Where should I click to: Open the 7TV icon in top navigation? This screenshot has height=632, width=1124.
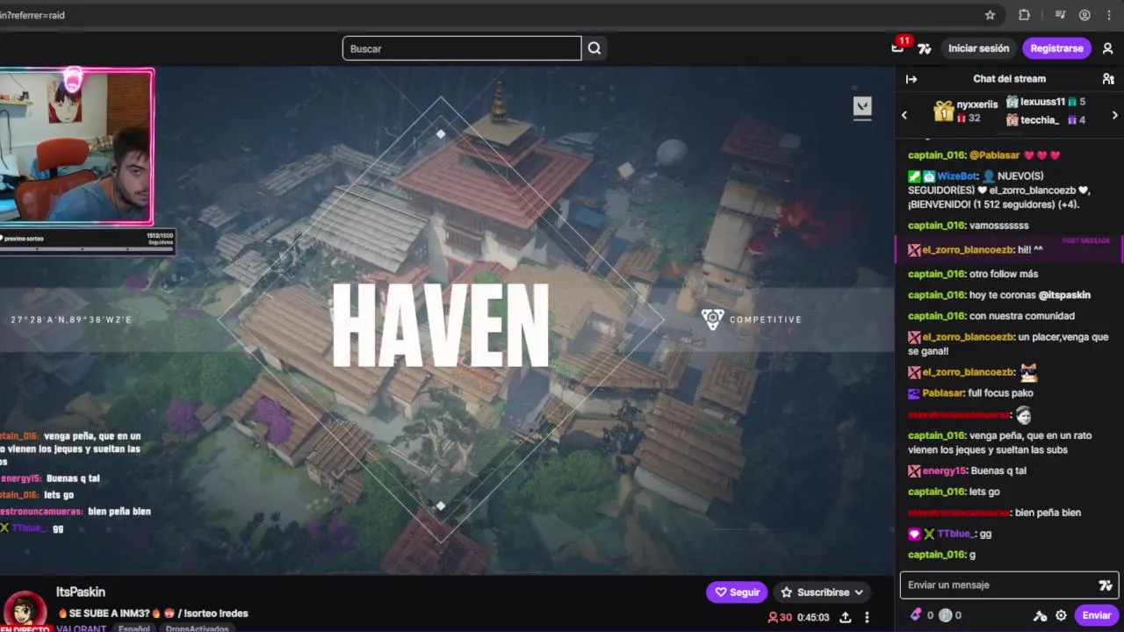coord(925,48)
